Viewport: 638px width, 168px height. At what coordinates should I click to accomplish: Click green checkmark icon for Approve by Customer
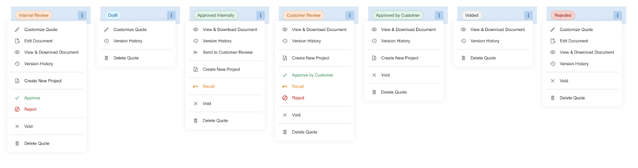coord(285,75)
